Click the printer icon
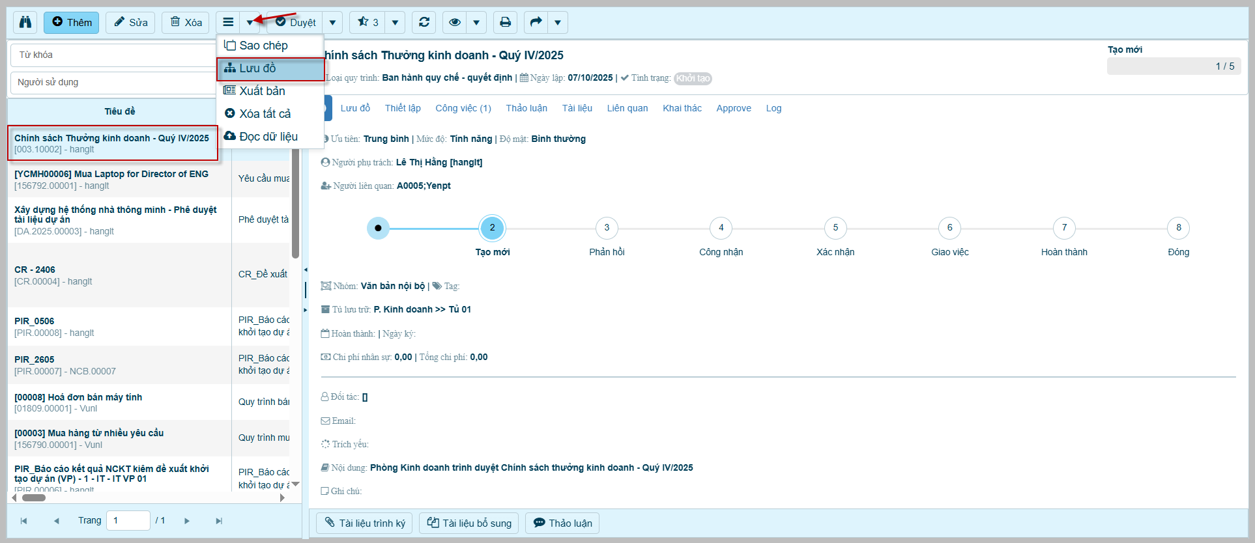This screenshot has height=543, width=1255. coord(505,22)
